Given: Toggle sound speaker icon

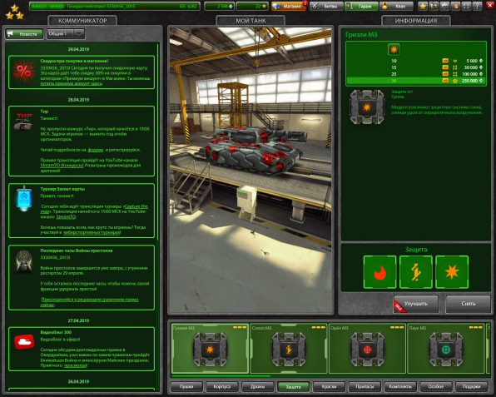Looking at the screenshot, I should pos(455,6).
